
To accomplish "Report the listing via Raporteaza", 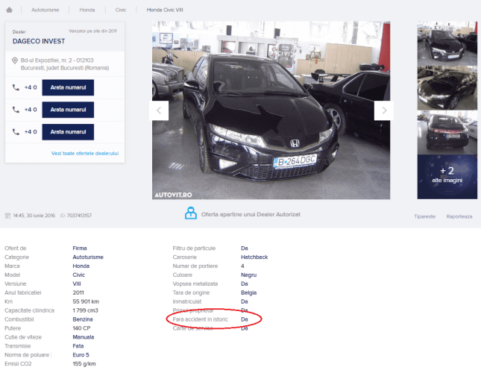I will 459,216.
